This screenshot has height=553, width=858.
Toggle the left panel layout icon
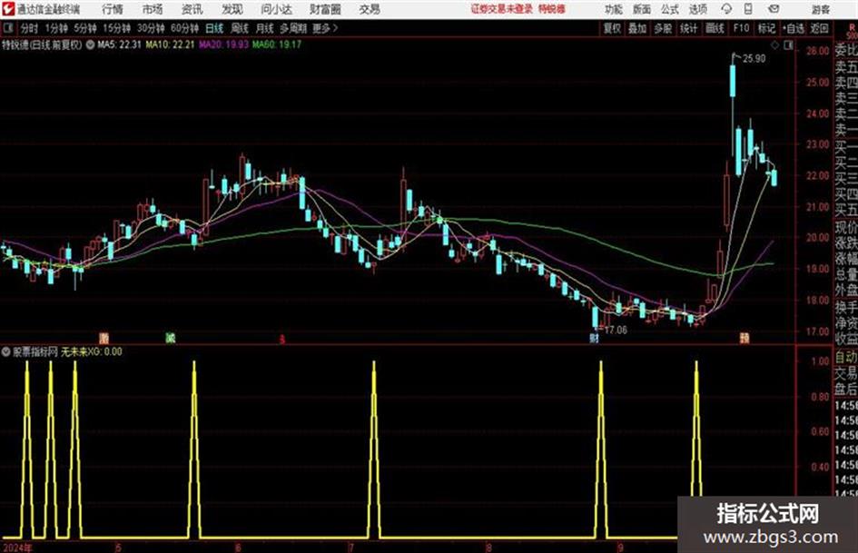point(7,28)
